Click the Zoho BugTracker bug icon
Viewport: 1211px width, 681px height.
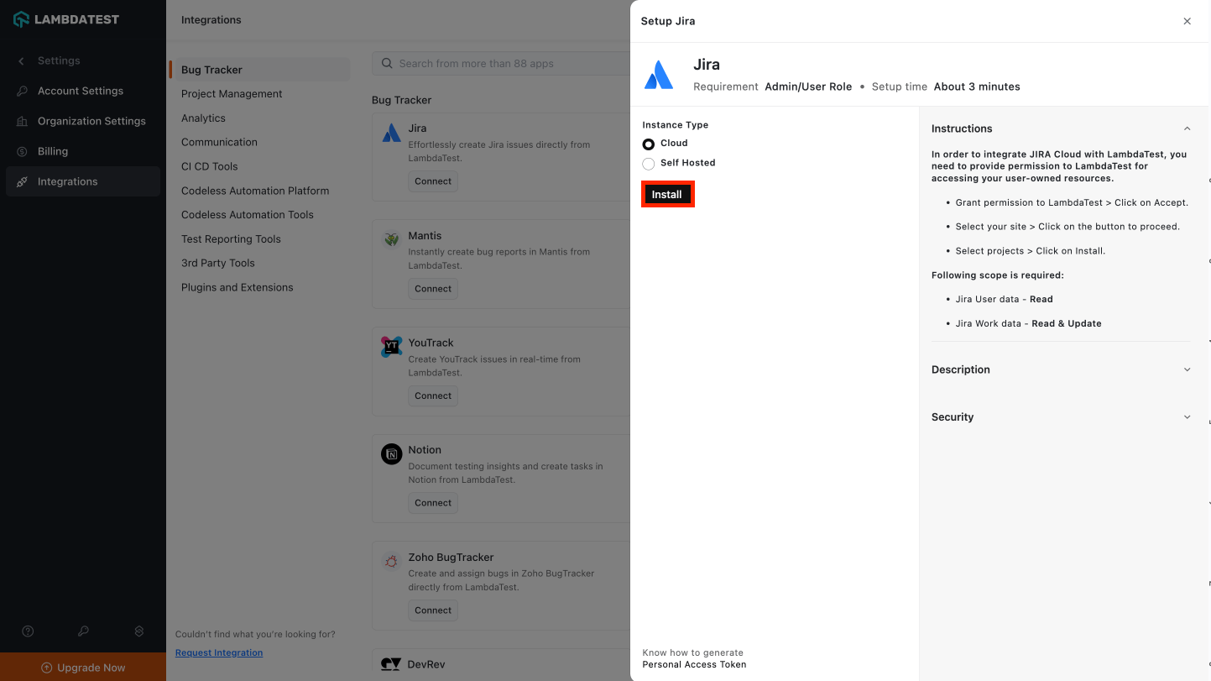click(391, 561)
